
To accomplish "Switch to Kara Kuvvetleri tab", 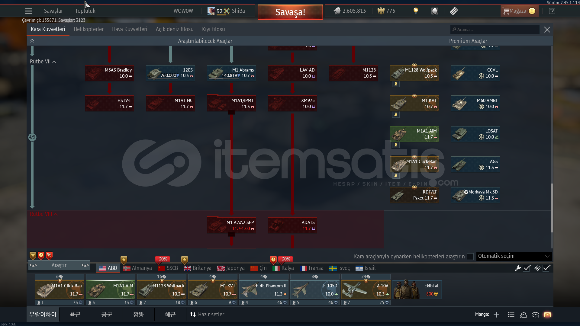I will tap(48, 29).
